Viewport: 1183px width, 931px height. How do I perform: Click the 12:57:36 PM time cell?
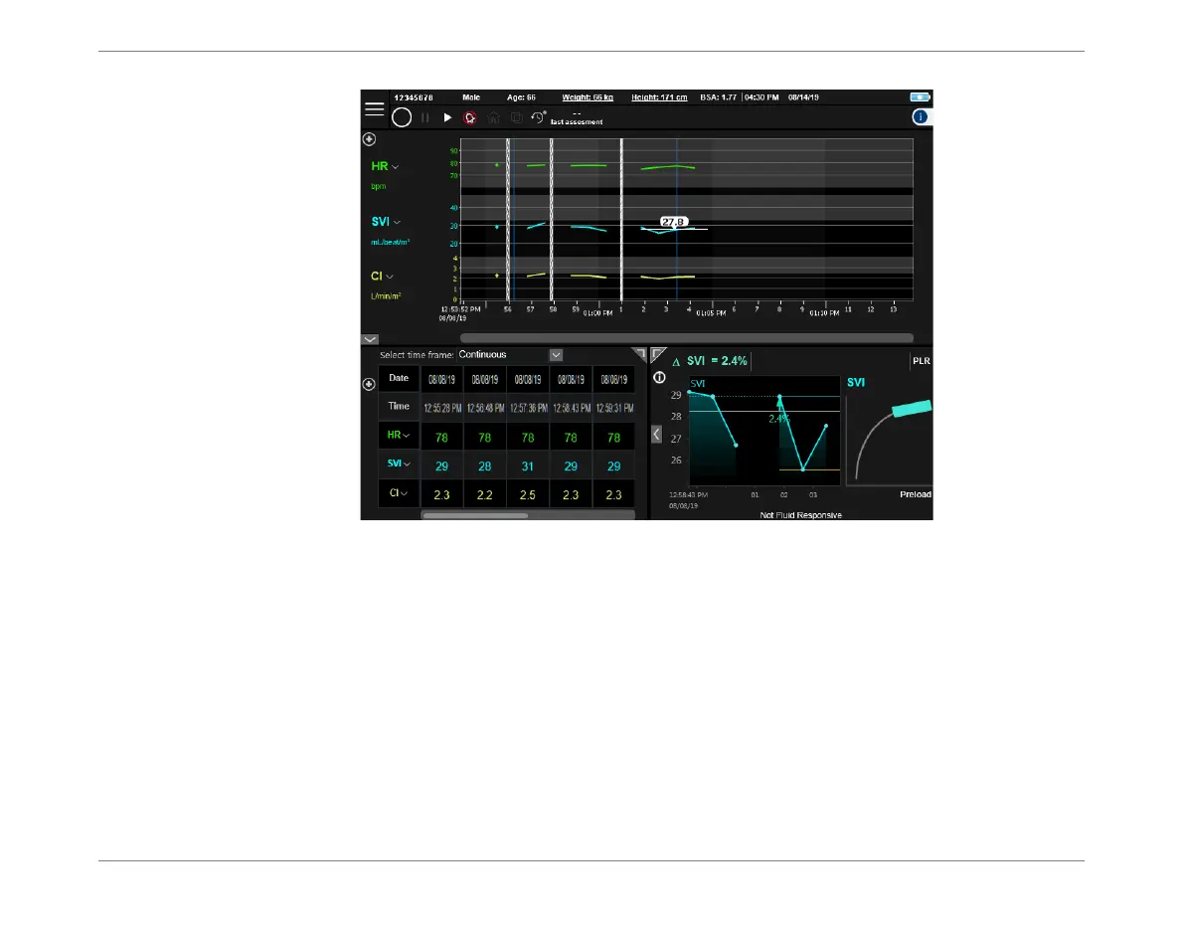pyautogui.click(x=528, y=409)
